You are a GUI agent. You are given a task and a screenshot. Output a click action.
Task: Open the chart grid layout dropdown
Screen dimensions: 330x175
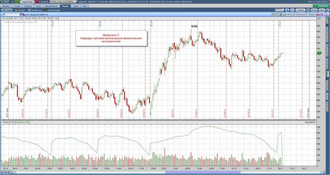(280, 10)
